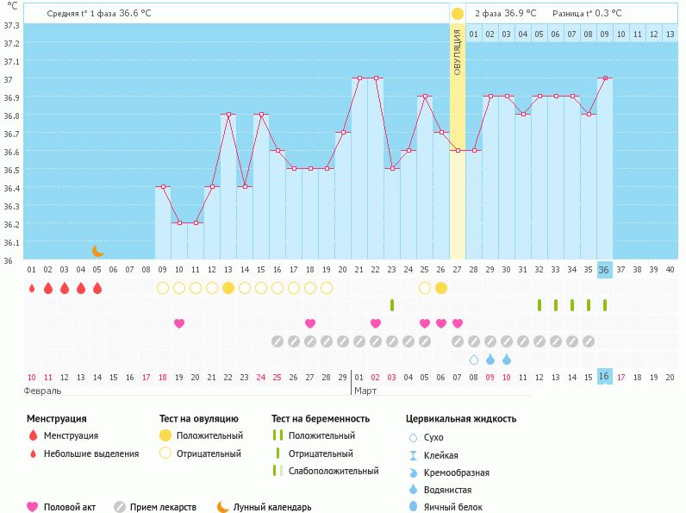Image resolution: width=686 pixels, height=513 pixels.
Task: Click the 'Разница t° 0.3 °C' text
Action: [x=587, y=14]
